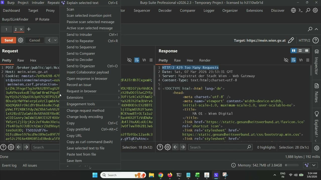Go to previous response search match
Viewport: 321px width, 180px height.
175,147
